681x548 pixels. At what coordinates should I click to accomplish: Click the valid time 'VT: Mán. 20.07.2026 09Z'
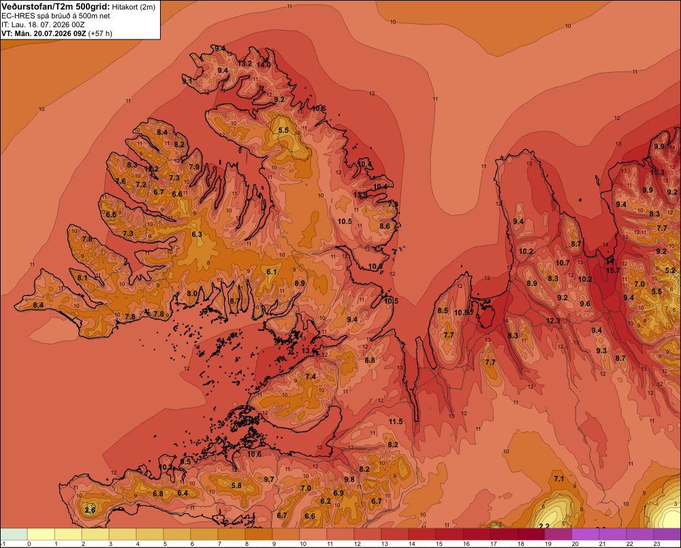tap(44, 33)
